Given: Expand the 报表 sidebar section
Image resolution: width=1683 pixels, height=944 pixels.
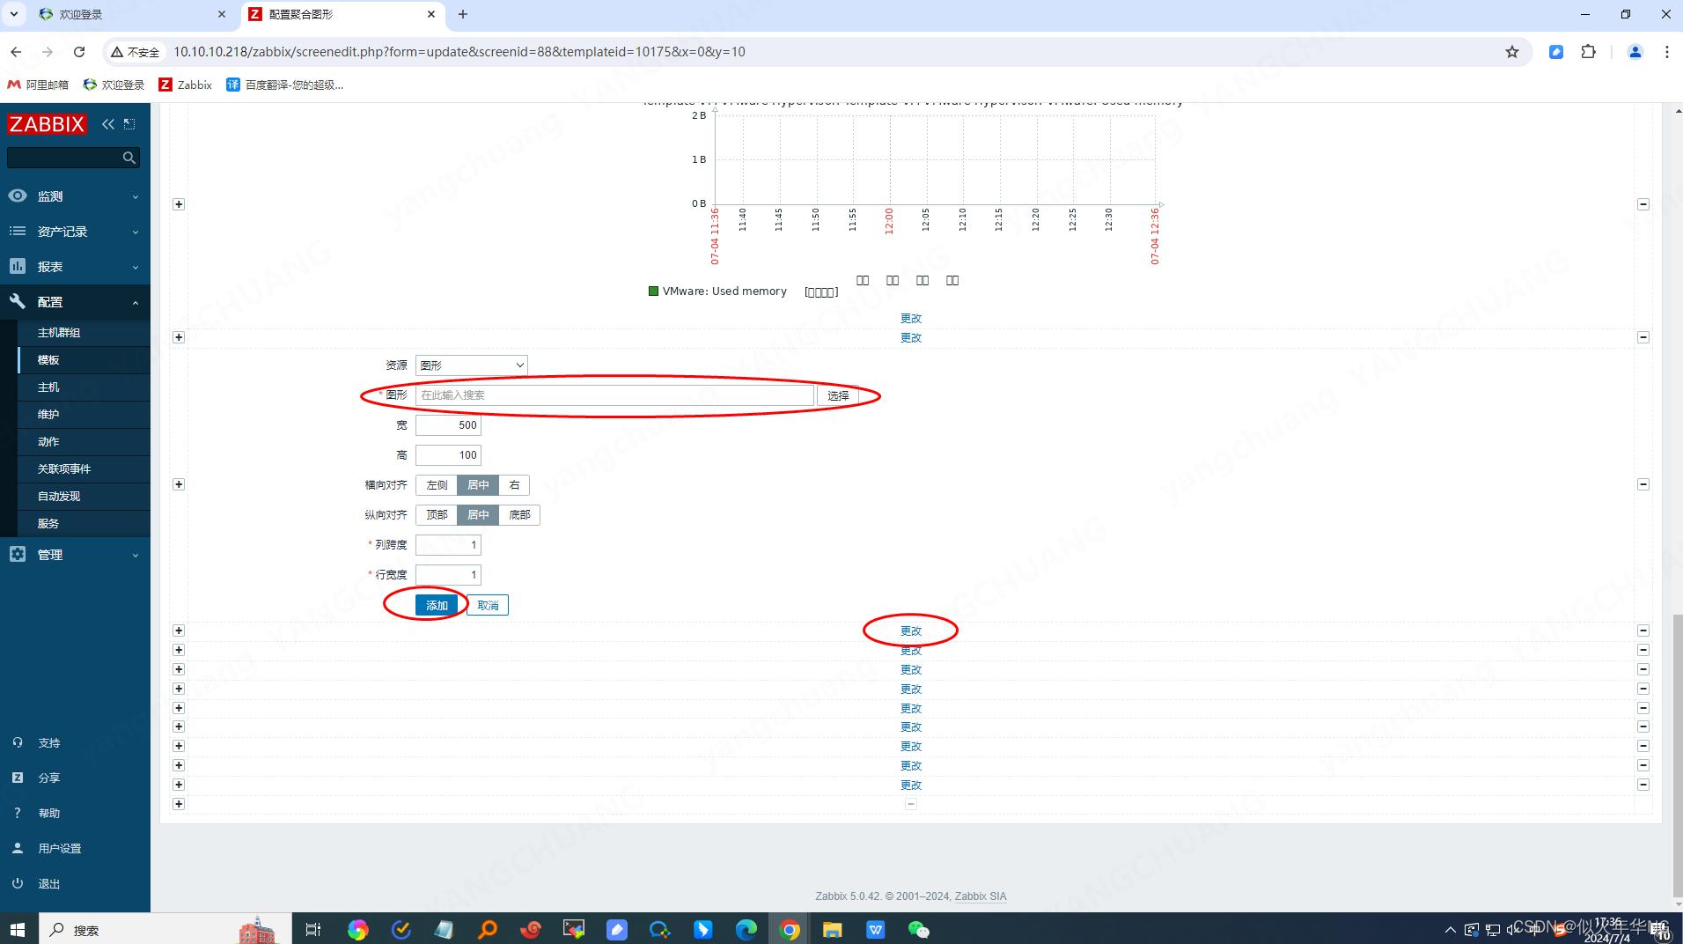Looking at the screenshot, I should coord(75,267).
